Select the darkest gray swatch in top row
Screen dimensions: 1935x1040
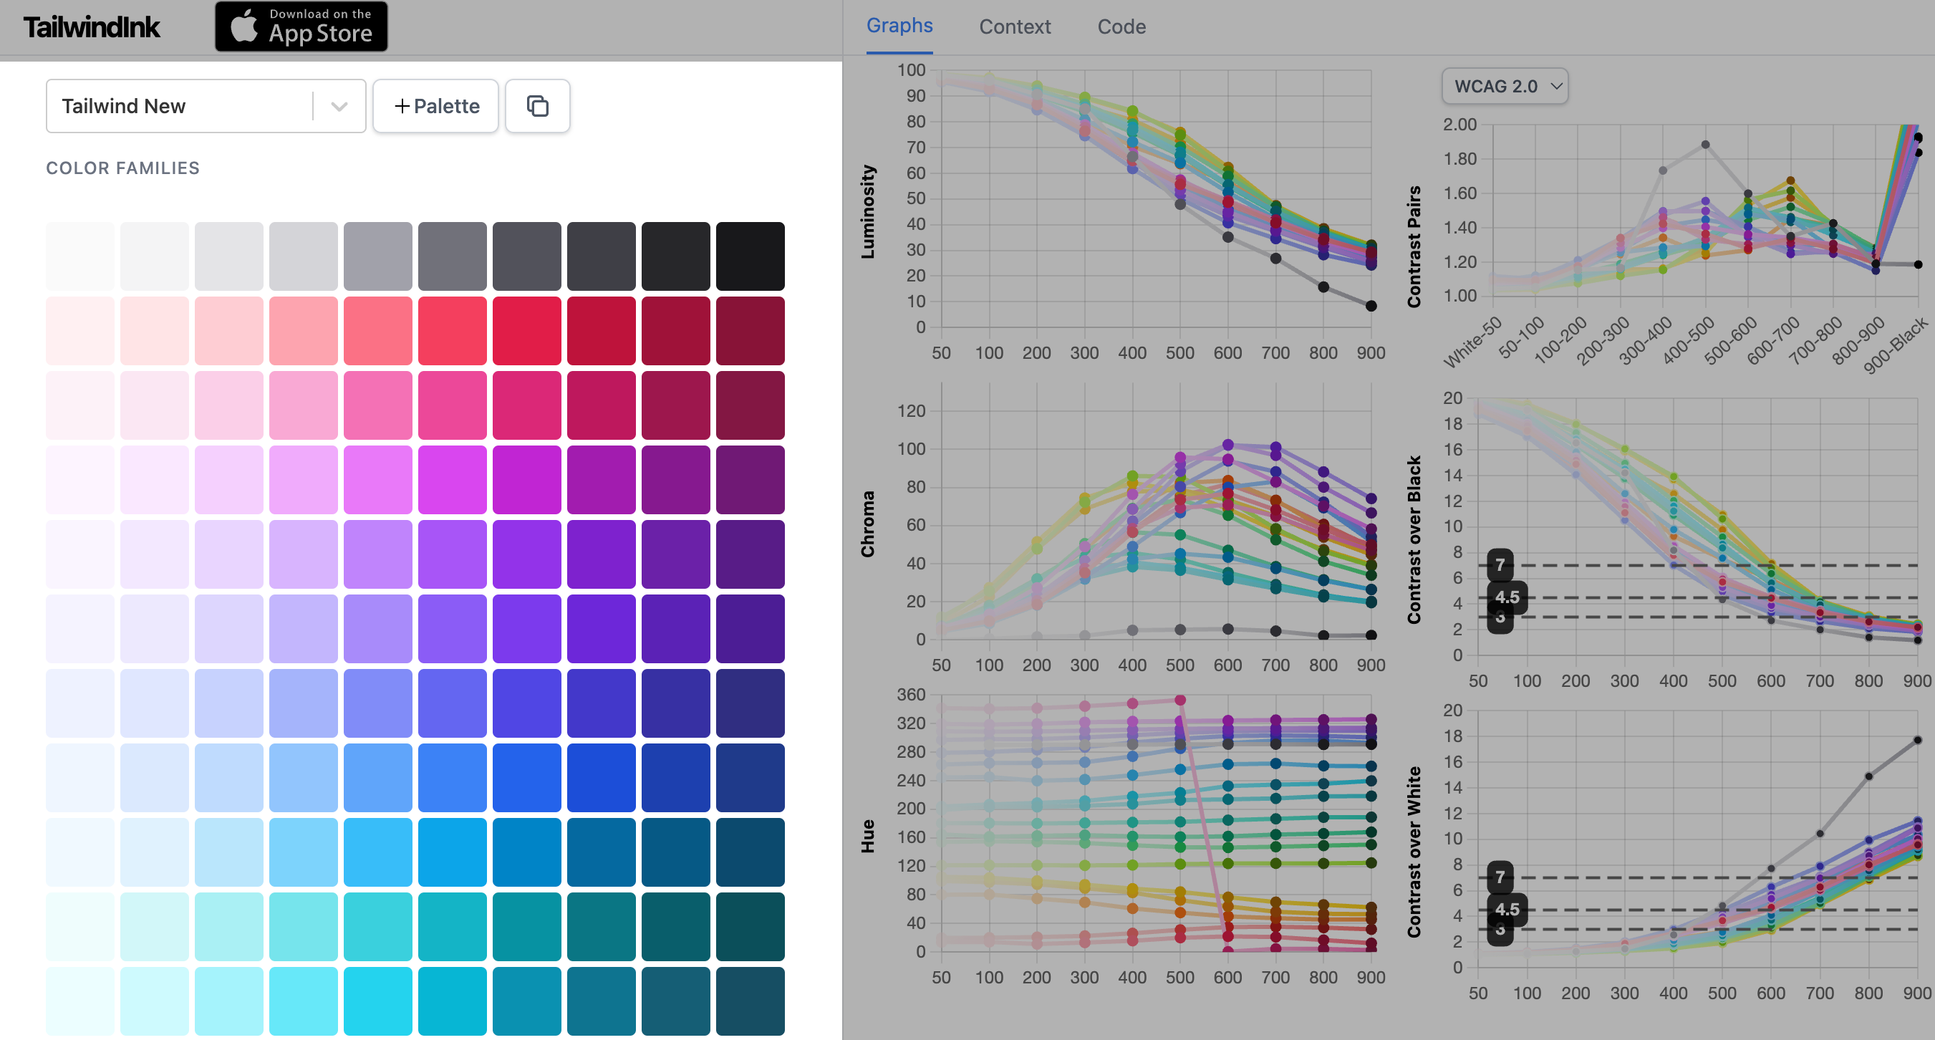750,256
